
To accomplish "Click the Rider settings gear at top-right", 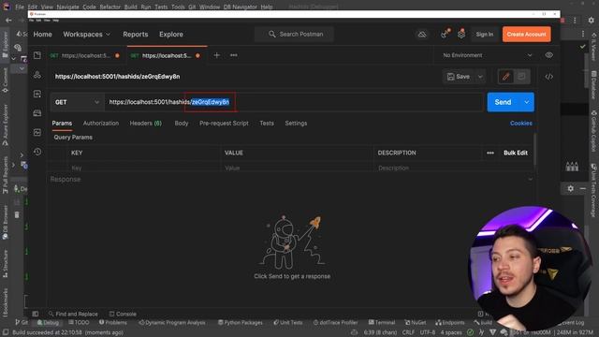I will (x=591, y=20).
